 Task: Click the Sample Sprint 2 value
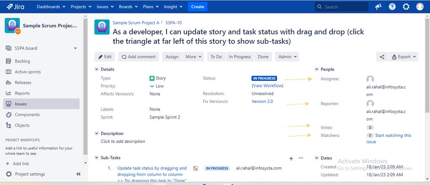point(165,117)
